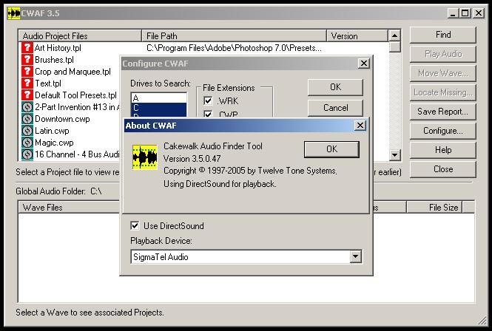Viewport: 492px width, 331px height.
Task: Click the window resize grip in bottom corner
Action: [482, 321]
